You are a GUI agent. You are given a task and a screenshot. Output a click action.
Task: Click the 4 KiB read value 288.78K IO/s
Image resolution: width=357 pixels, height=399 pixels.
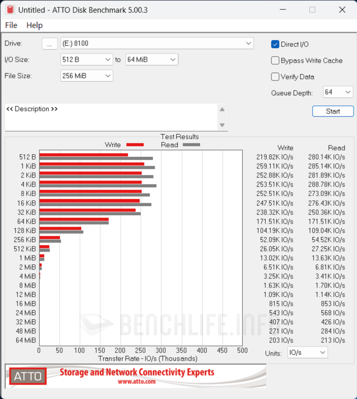(x=327, y=184)
